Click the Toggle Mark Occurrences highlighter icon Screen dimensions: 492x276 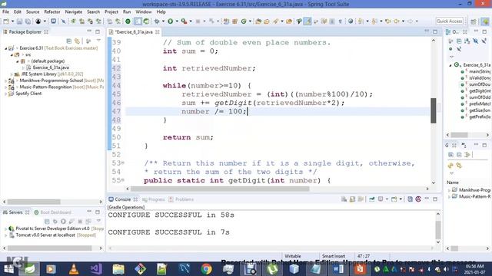click(307, 21)
